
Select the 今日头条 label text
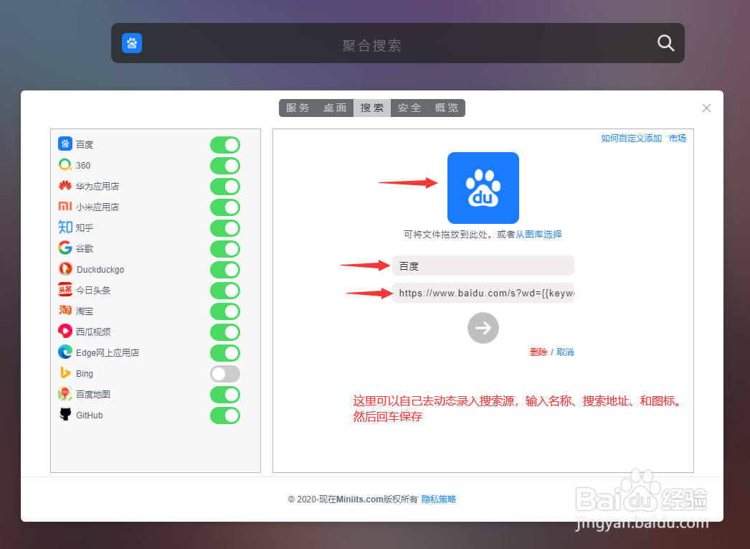coord(93,290)
